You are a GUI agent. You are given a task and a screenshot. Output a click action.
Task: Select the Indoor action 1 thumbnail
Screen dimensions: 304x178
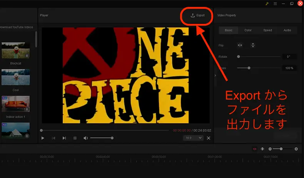coord(16,104)
